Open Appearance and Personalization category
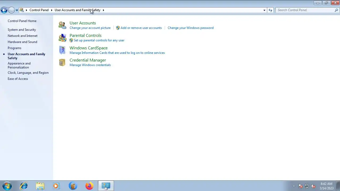The height and width of the screenshot is (191, 340). pyautogui.click(x=19, y=65)
